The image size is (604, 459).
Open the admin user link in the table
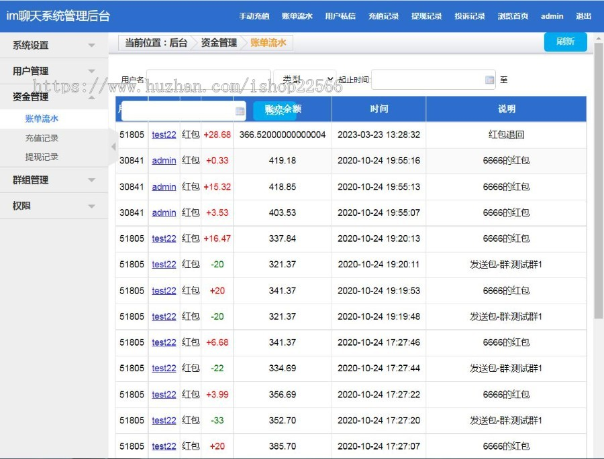point(164,161)
